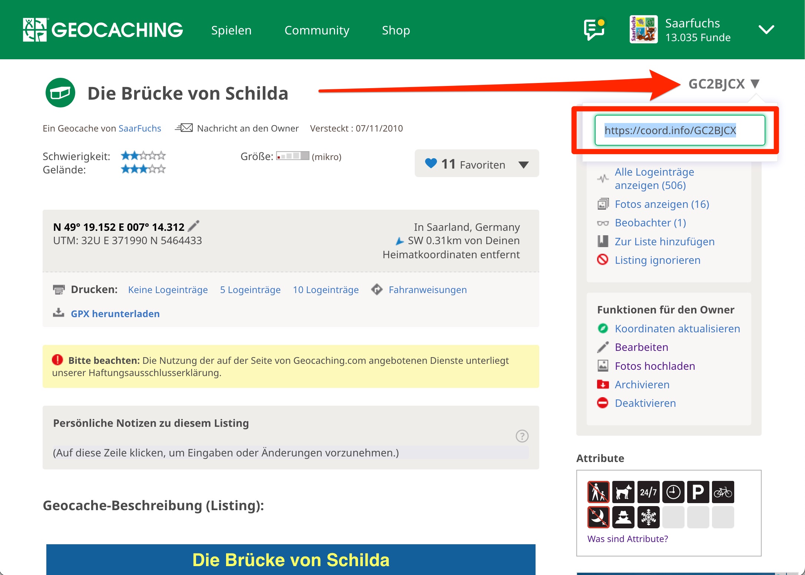Open the Spielen menu
This screenshot has width=805, height=575.
(x=231, y=30)
